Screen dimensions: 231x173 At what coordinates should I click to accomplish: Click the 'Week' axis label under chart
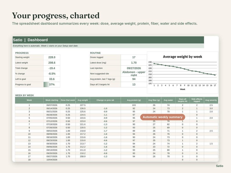(x=182, y=89)
